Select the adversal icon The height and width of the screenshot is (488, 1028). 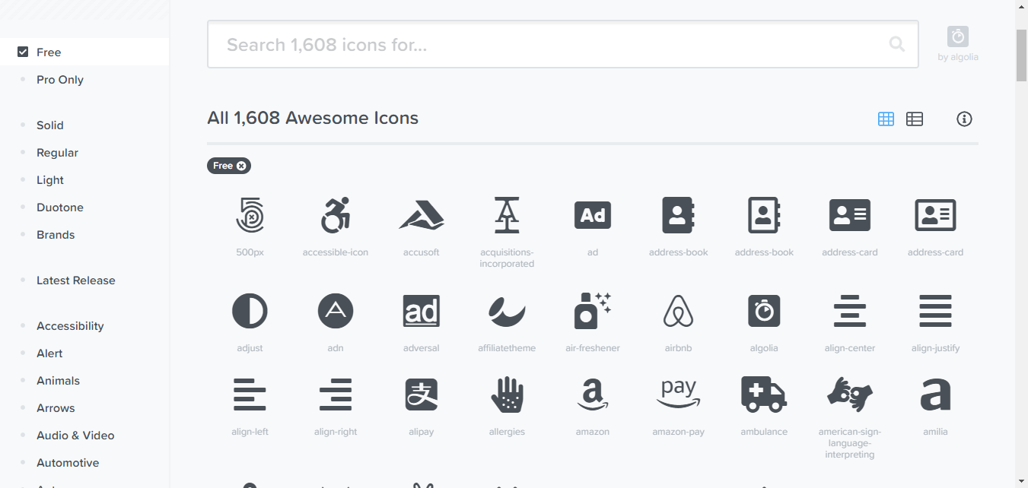422,311
